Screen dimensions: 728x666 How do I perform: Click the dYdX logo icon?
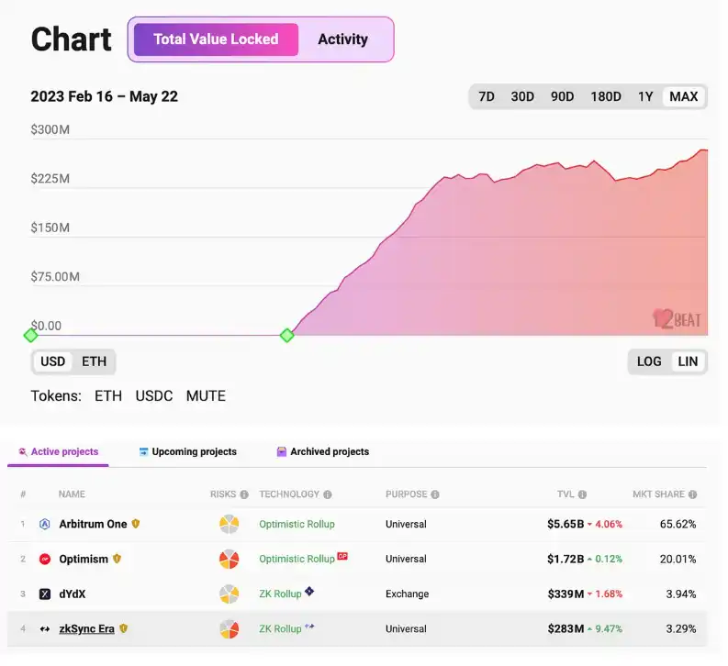(45, 594)
